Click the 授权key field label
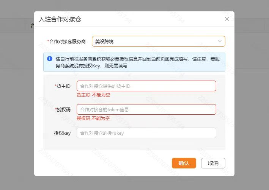This screenshot has height=190, width=269. point(62,133)
